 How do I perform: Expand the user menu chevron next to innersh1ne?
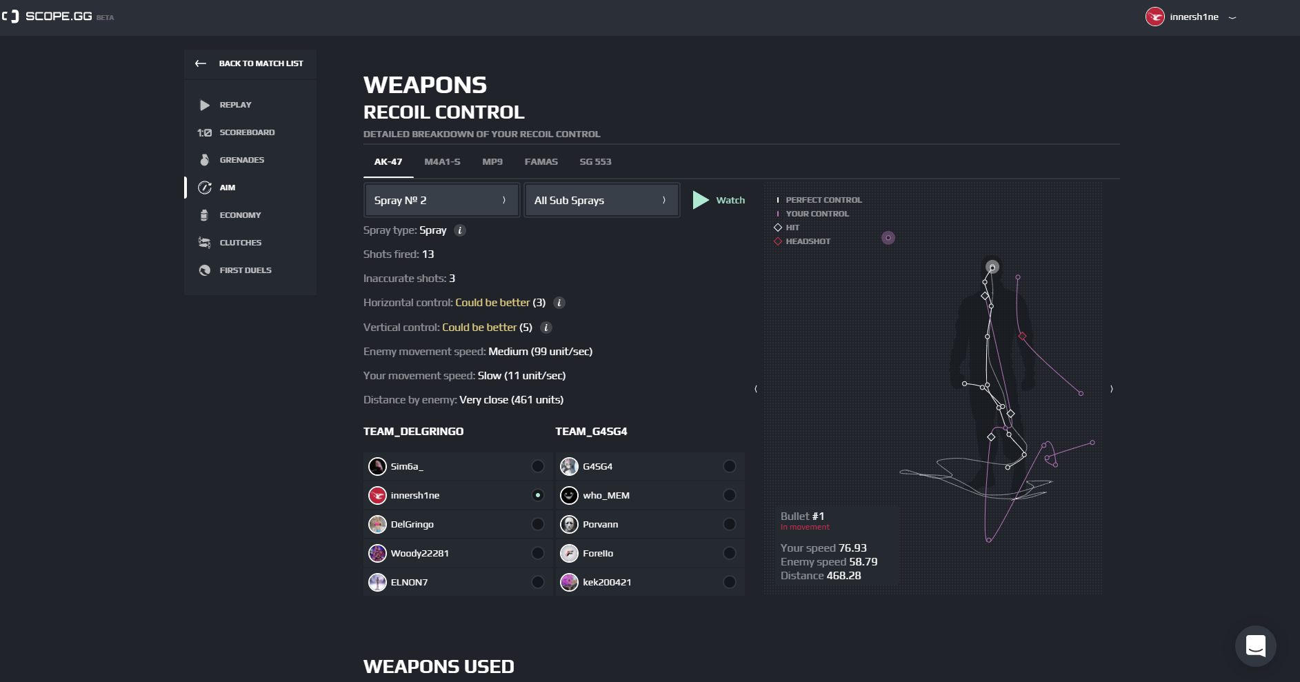click(1232, 17)
